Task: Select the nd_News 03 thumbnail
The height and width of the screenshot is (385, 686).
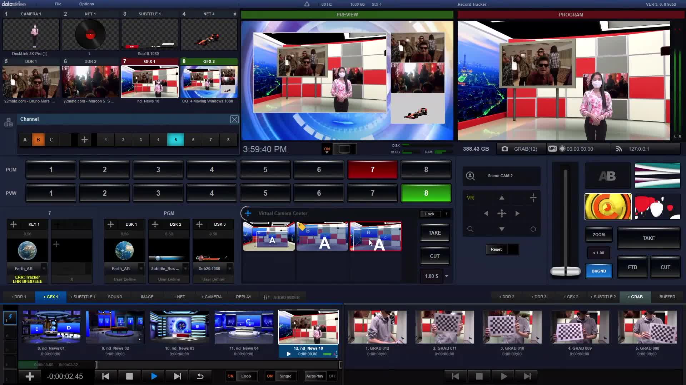Action: [179, 327]
